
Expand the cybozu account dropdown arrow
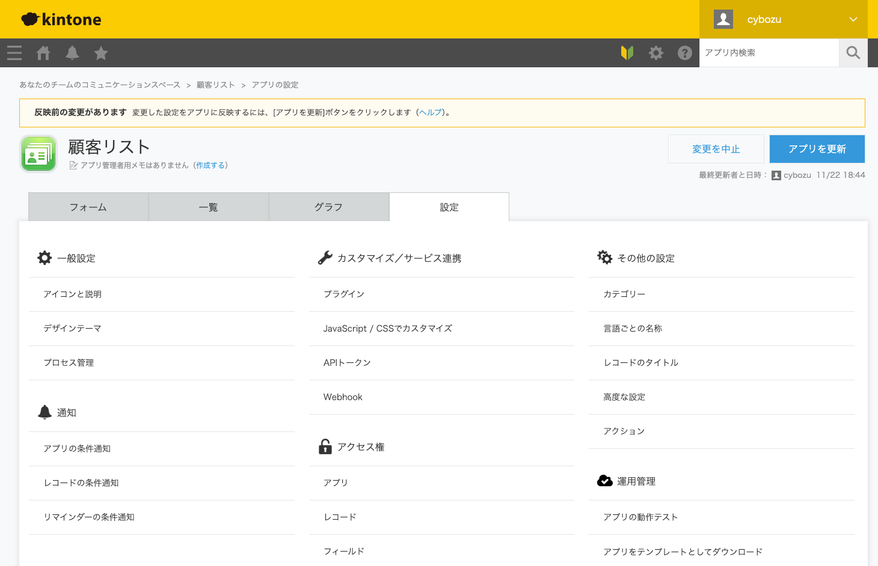[x=853, y=19]
